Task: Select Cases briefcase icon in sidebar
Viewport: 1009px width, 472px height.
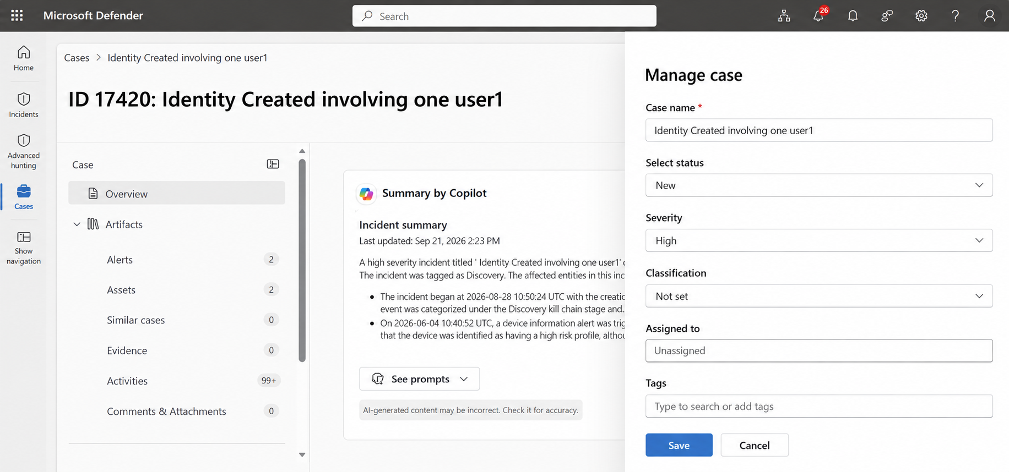Action: [x=24, y=191]
